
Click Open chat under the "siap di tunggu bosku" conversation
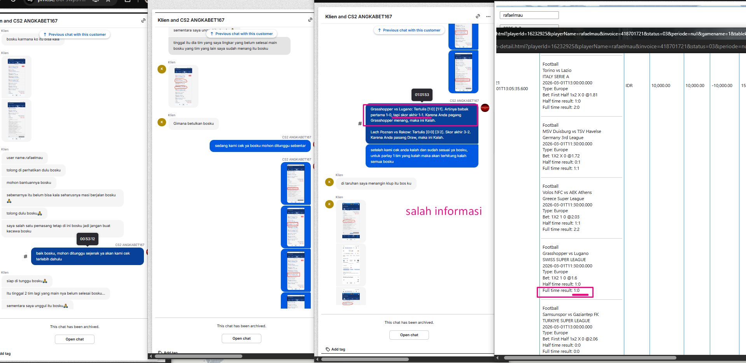75,339
